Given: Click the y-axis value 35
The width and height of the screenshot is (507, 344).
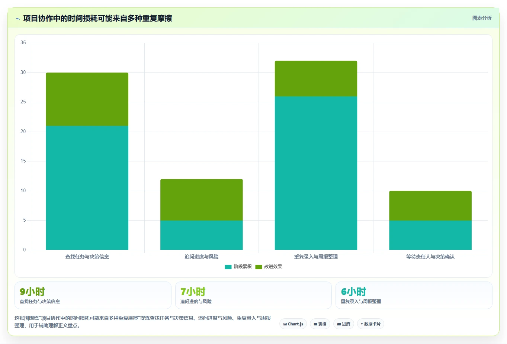Looking at the screenshot, I should point(23,43).
